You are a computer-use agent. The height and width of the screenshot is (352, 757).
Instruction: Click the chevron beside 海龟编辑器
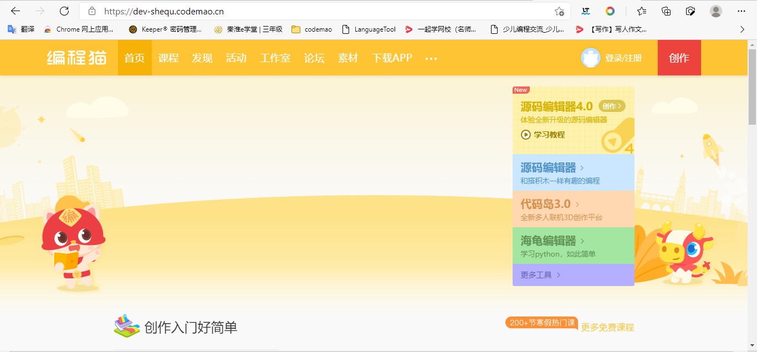pyautogui.click(x=582, y=241)
